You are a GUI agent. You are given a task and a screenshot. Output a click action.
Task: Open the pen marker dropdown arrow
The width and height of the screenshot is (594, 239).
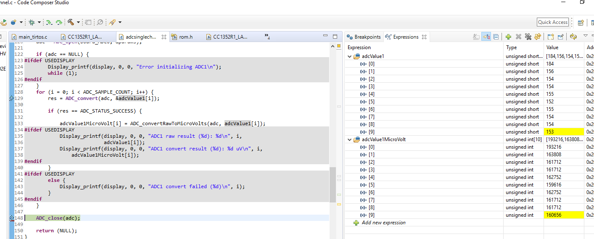tap(120, 22)
